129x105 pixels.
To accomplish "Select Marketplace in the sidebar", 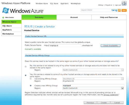I will (11, 34).
